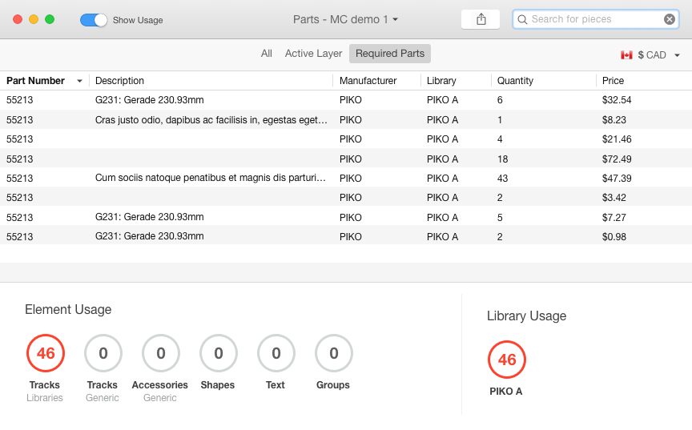Select the row with quantity 18
The height and width of the screenshot is (430, 692).
pyautogui.click(x=346, y=159)
